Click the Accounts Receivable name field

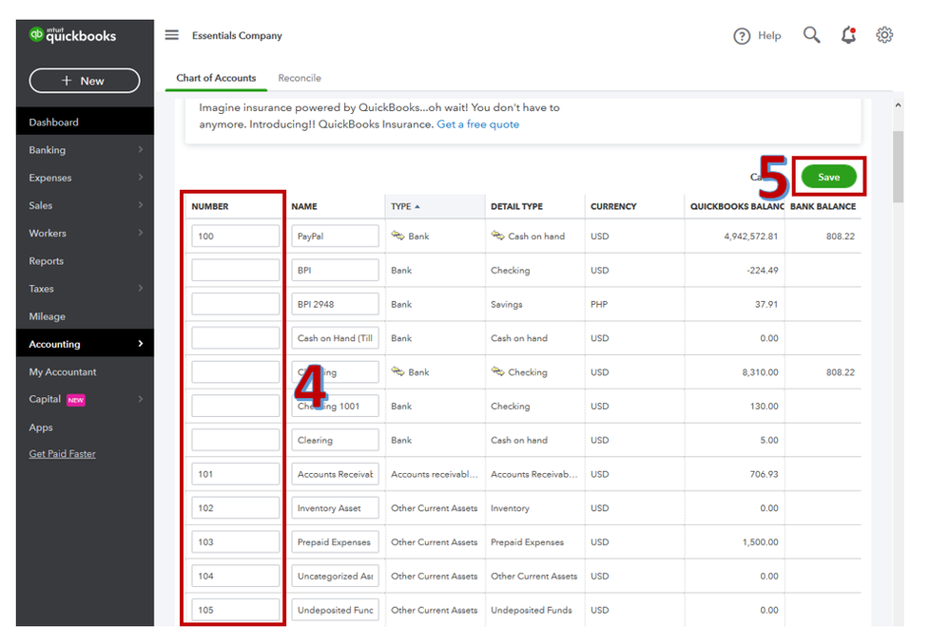(335, 474)
